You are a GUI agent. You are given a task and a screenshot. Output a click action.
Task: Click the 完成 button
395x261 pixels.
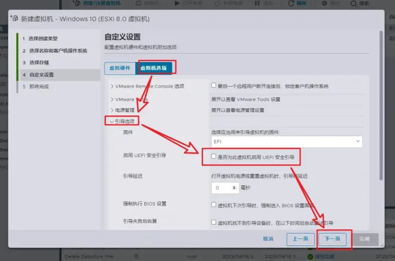[x=364, y=239]
